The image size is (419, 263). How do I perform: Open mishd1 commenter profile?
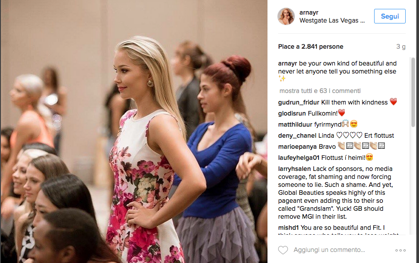288,228
